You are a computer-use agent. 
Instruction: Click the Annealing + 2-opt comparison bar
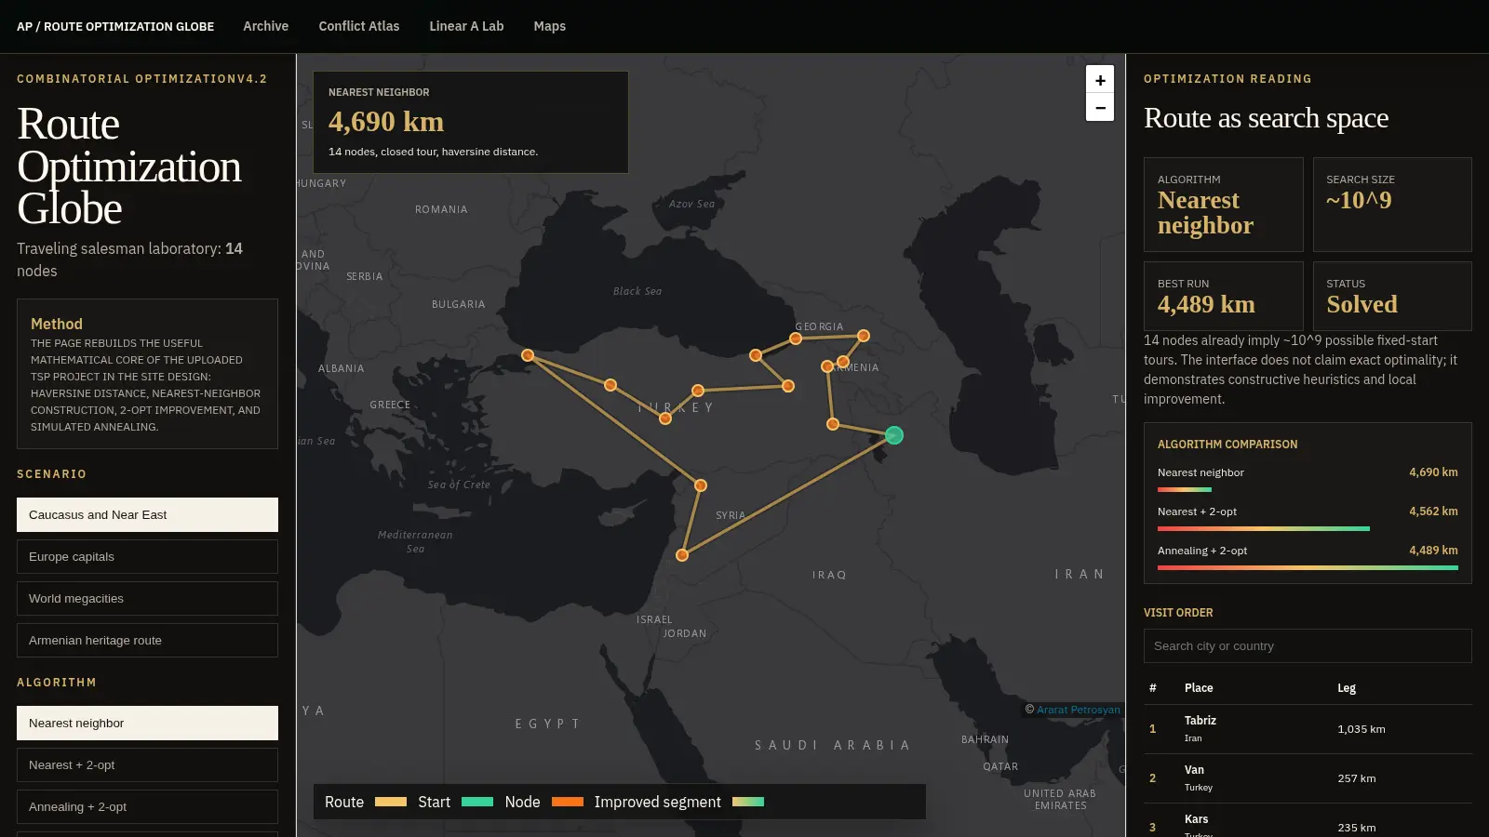(x=1308, y=567)
